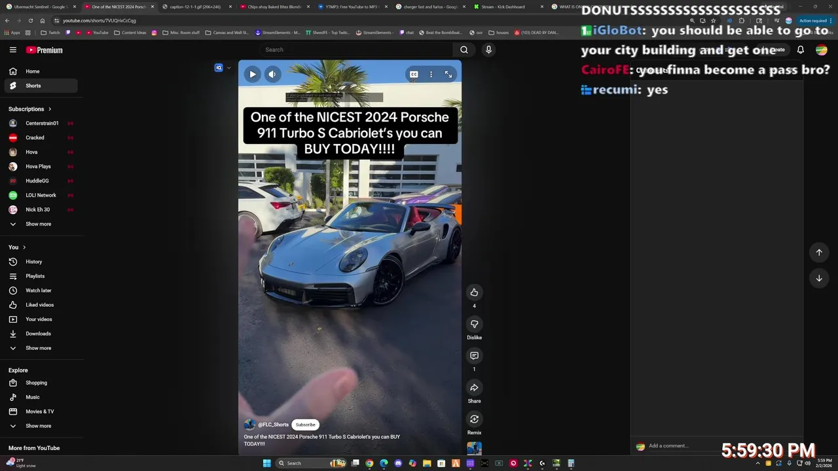
Task: Open the Cracked subscription channel
Action: pyautogui.click(x=41, y=137)
